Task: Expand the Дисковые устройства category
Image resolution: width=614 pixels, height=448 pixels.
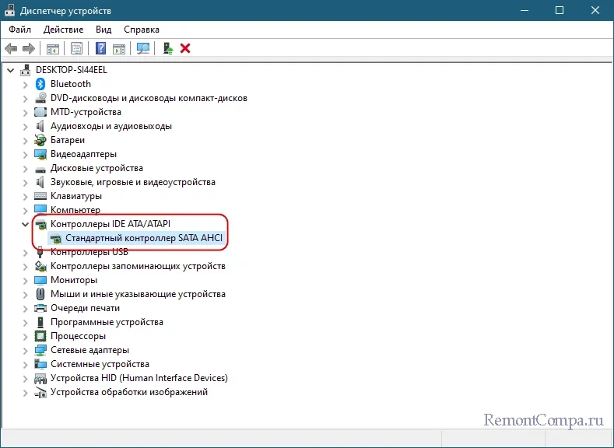Action: tap(26, 169)
